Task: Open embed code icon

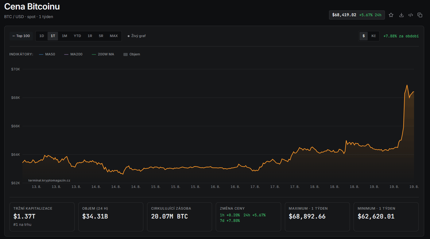Action: pyautogui.click(x=411, y=15)
